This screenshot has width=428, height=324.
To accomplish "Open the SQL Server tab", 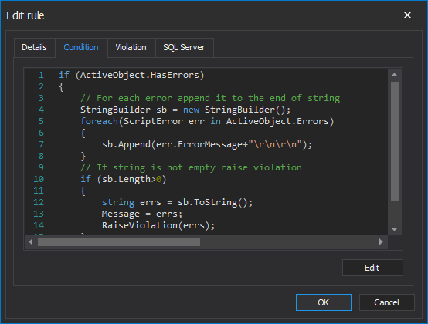I will pyautogui.click(x=184, y=47).
